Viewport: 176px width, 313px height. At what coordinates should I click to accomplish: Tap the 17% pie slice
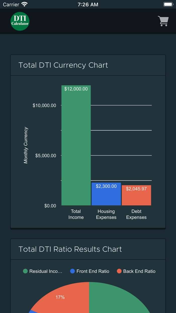60,297
